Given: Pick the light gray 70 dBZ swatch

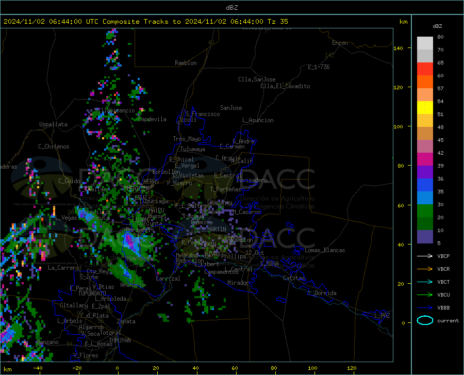Looking at the screenshot, I should click(425, 43).
